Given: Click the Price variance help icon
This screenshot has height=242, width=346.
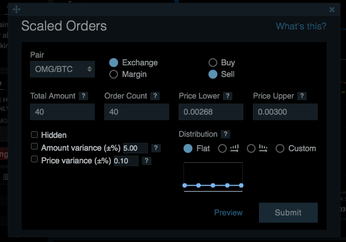Looking at the screenshot, I should [x=146, y=161].
